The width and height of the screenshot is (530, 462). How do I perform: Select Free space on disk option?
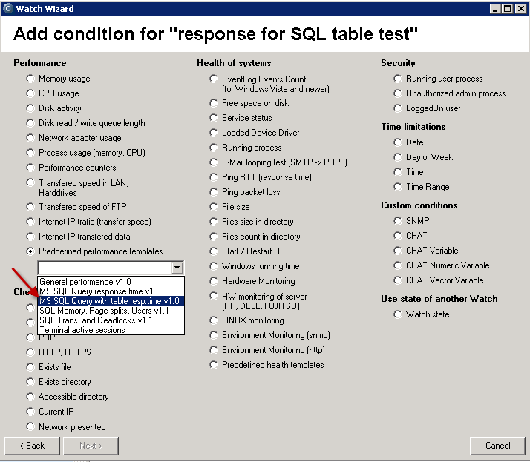pos(214,103)
